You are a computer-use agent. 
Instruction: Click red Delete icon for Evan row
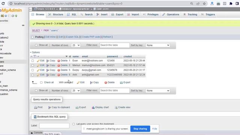[58, 61]
